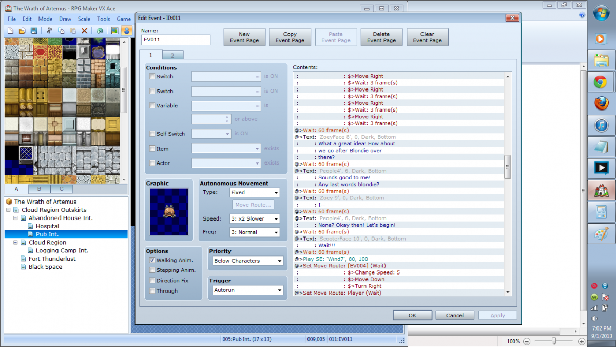
Task: Enable the topmost Switch condition checkbox
Action: [x=152, y=76]
